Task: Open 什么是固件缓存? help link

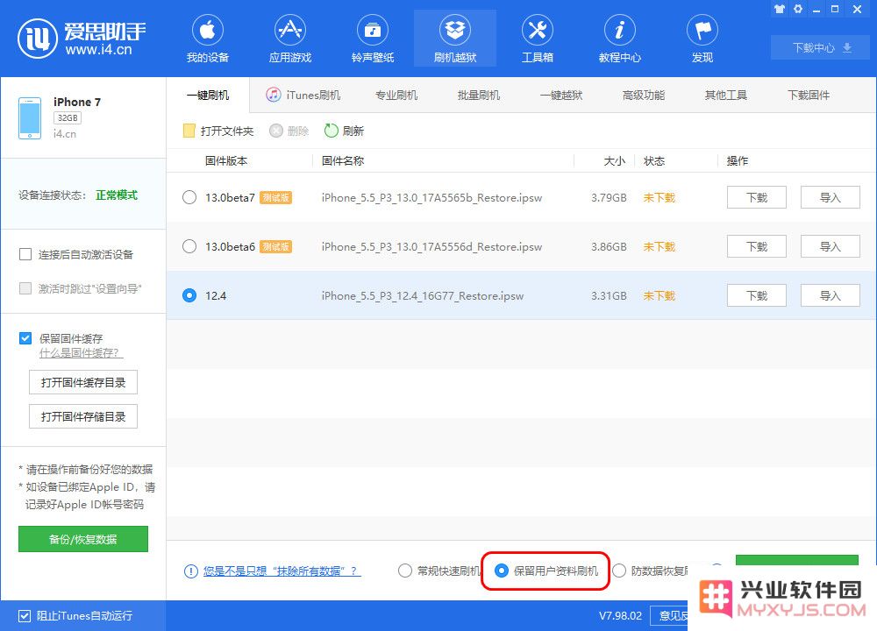Action: coord(81,353)
